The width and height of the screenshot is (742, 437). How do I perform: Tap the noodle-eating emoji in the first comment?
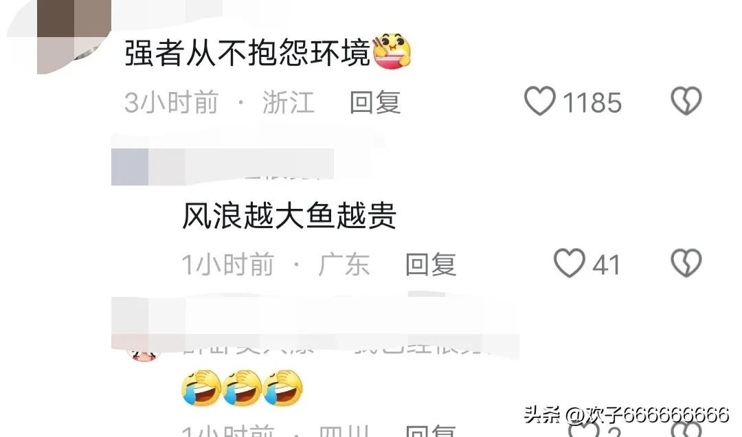tap(392, 51)
